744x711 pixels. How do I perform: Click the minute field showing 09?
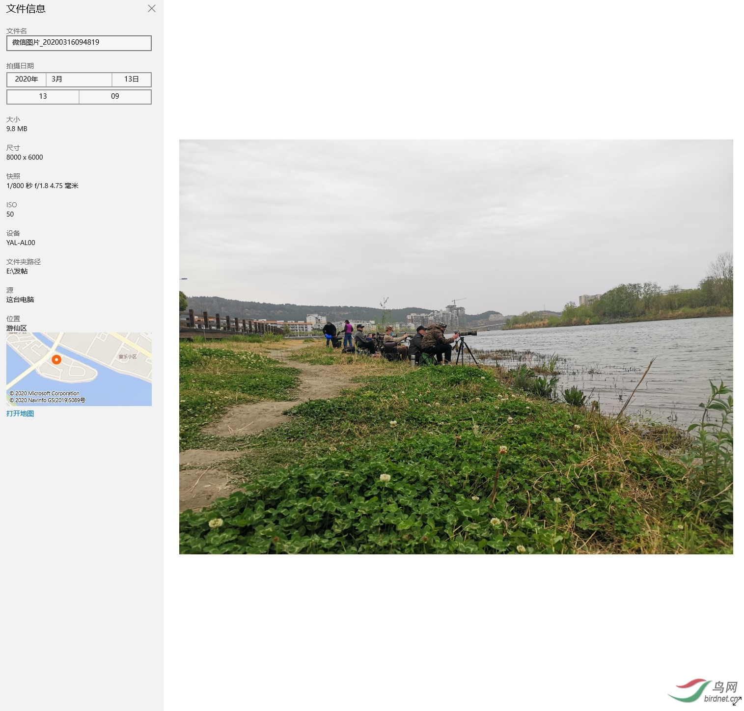pos(115,96)
